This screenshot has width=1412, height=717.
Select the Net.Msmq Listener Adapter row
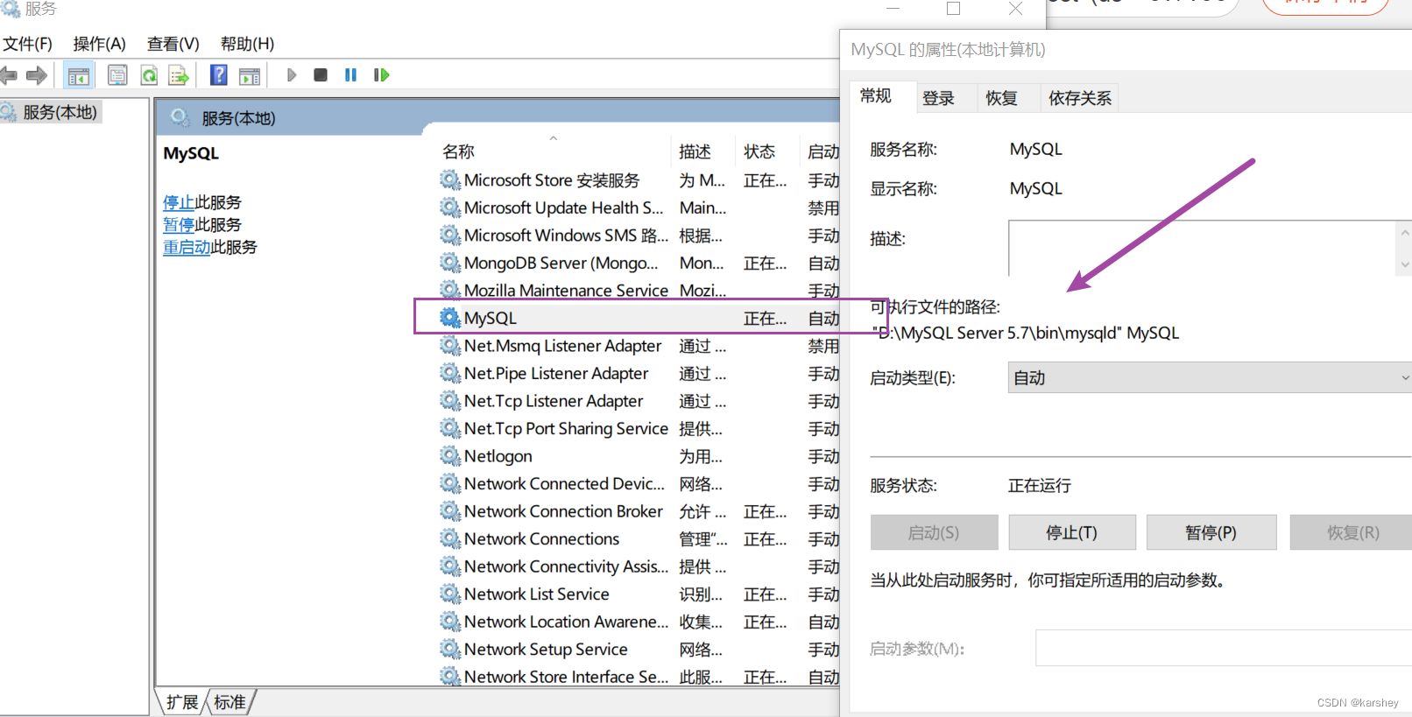[639, 346]
